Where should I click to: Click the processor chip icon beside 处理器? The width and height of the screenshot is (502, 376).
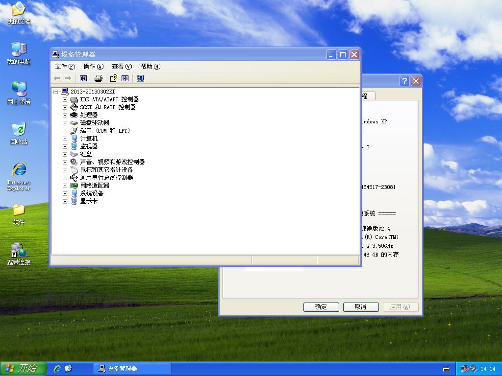coord(74,115)
